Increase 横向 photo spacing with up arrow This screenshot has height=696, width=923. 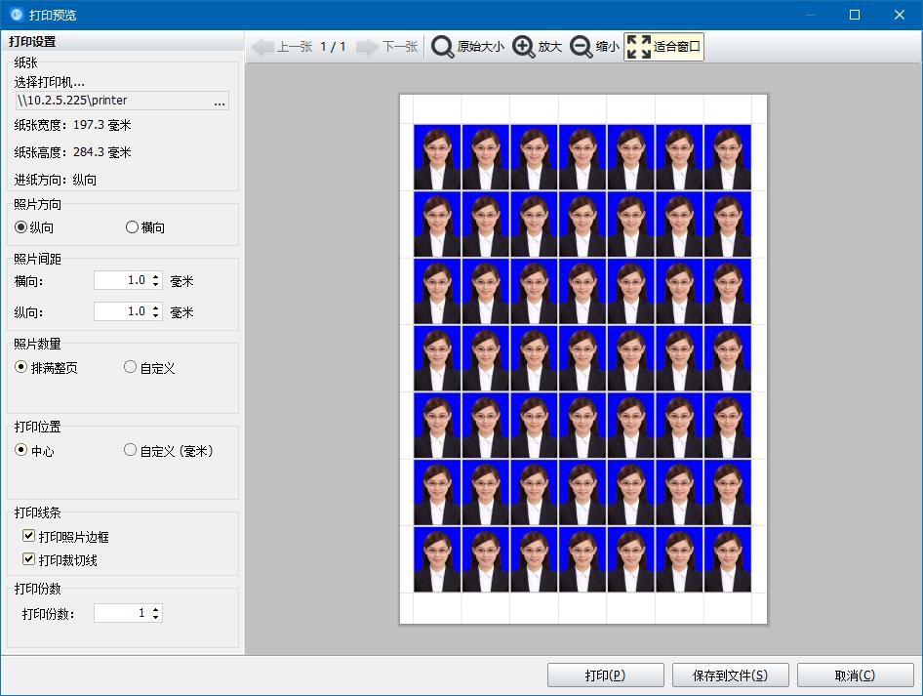[x=155, y=276]
